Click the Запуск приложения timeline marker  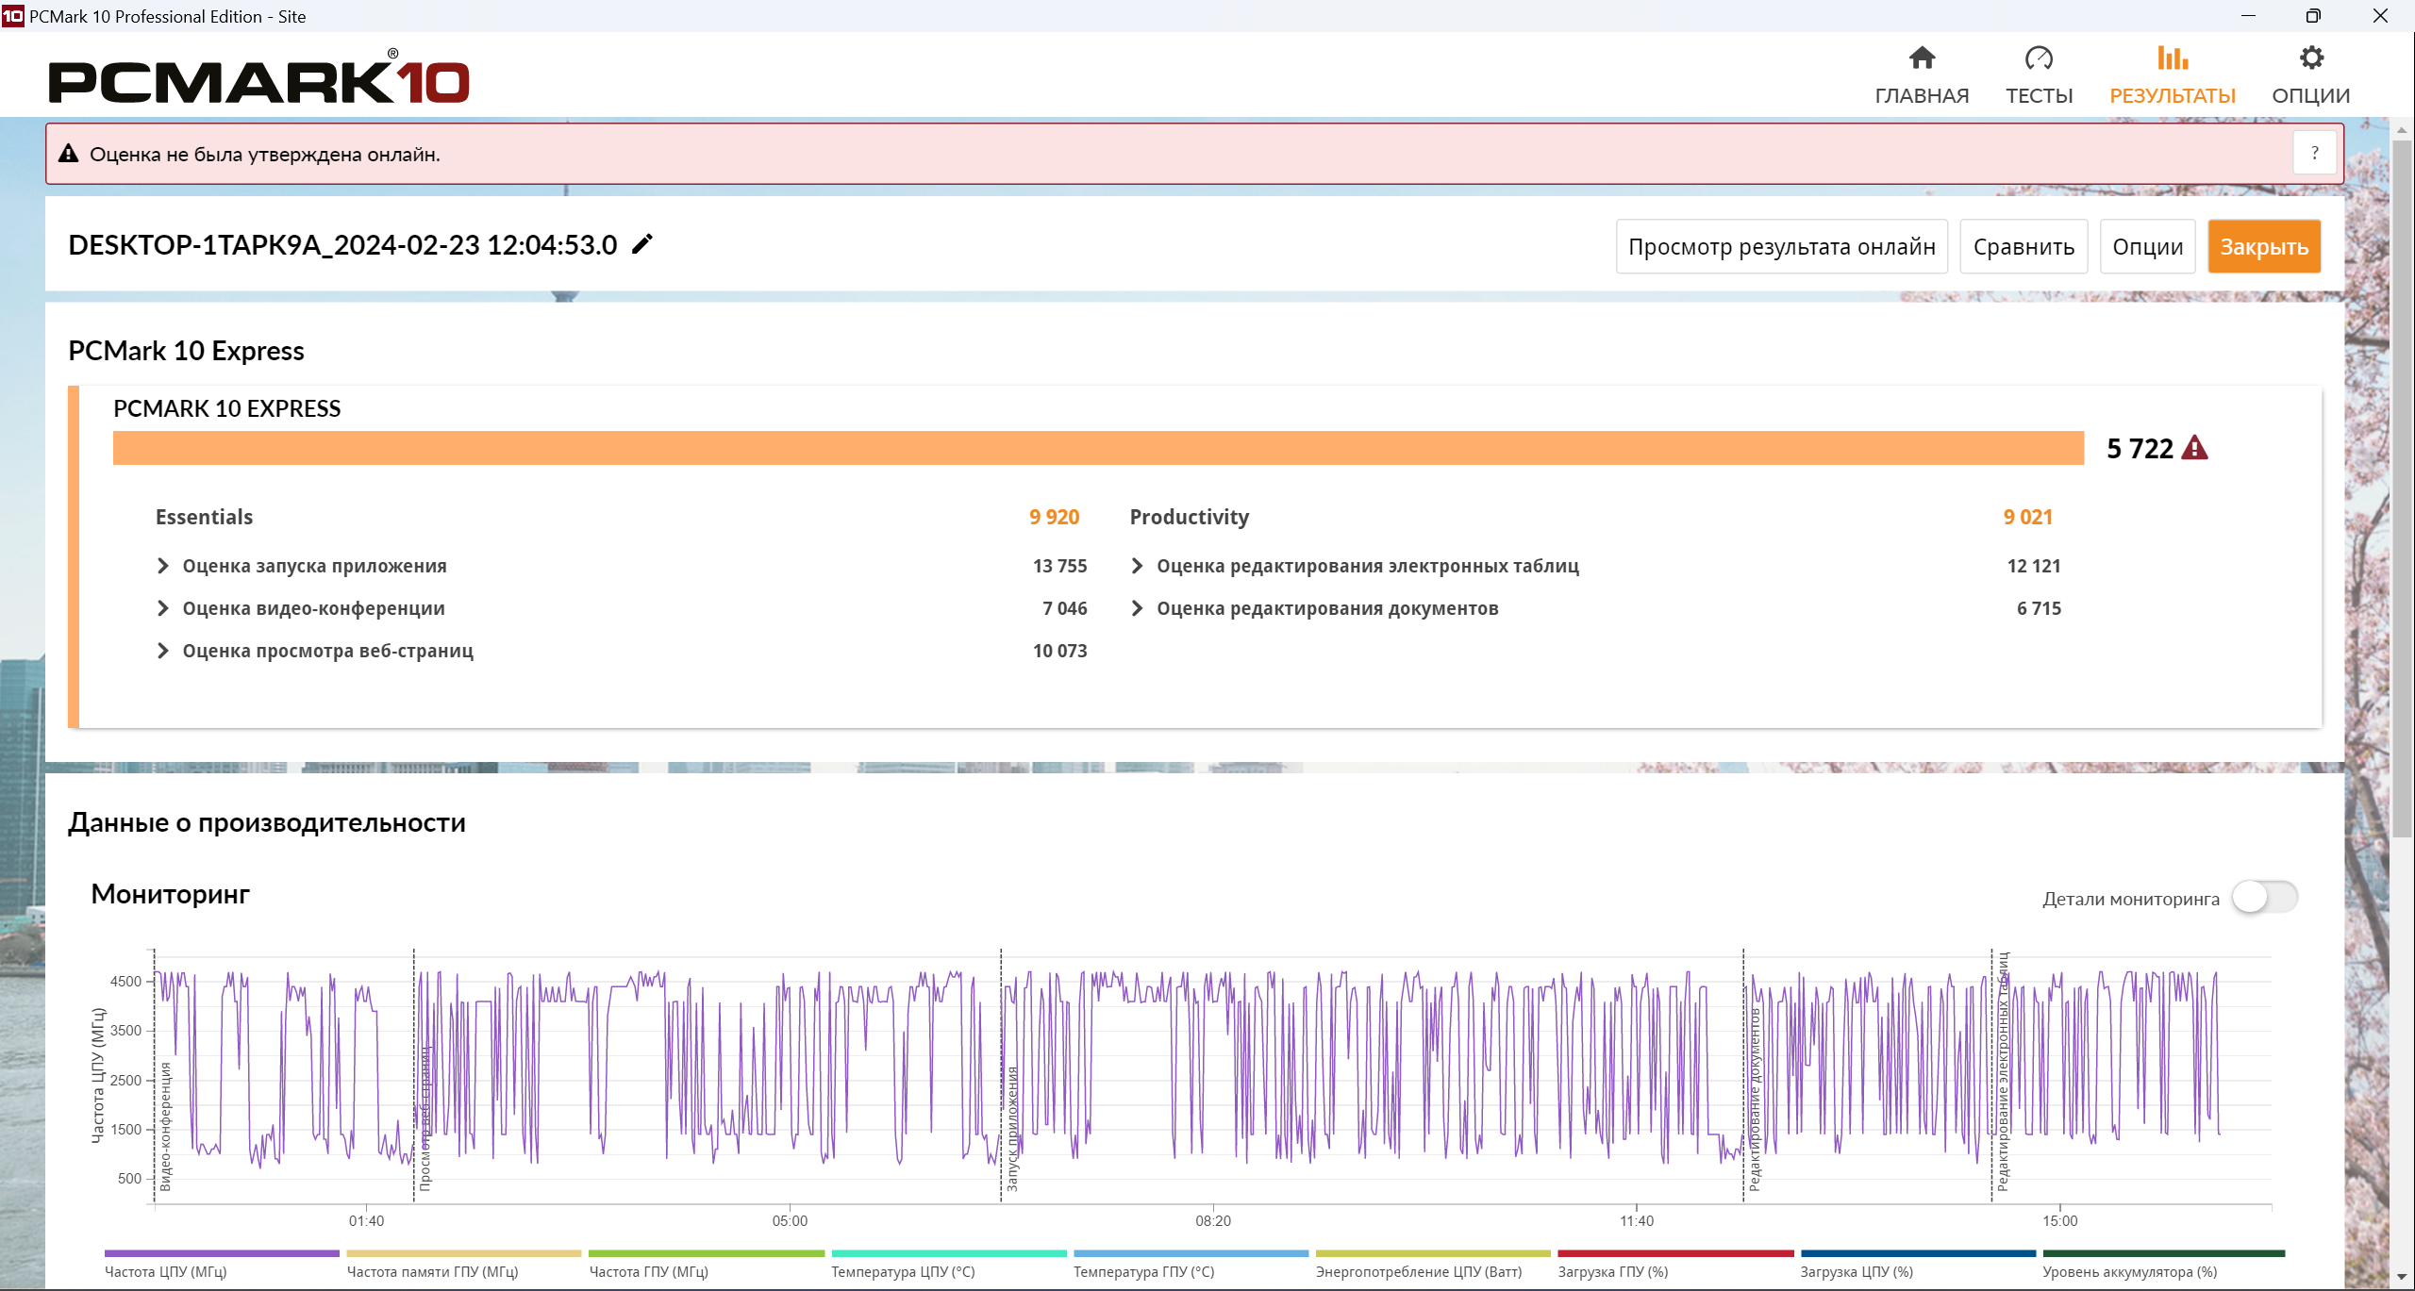point(1012,1129)
